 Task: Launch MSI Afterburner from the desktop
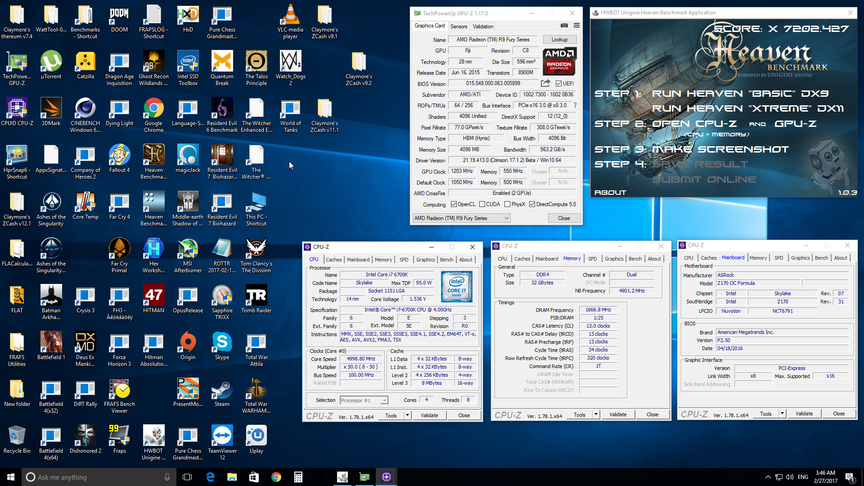[188, 256]
